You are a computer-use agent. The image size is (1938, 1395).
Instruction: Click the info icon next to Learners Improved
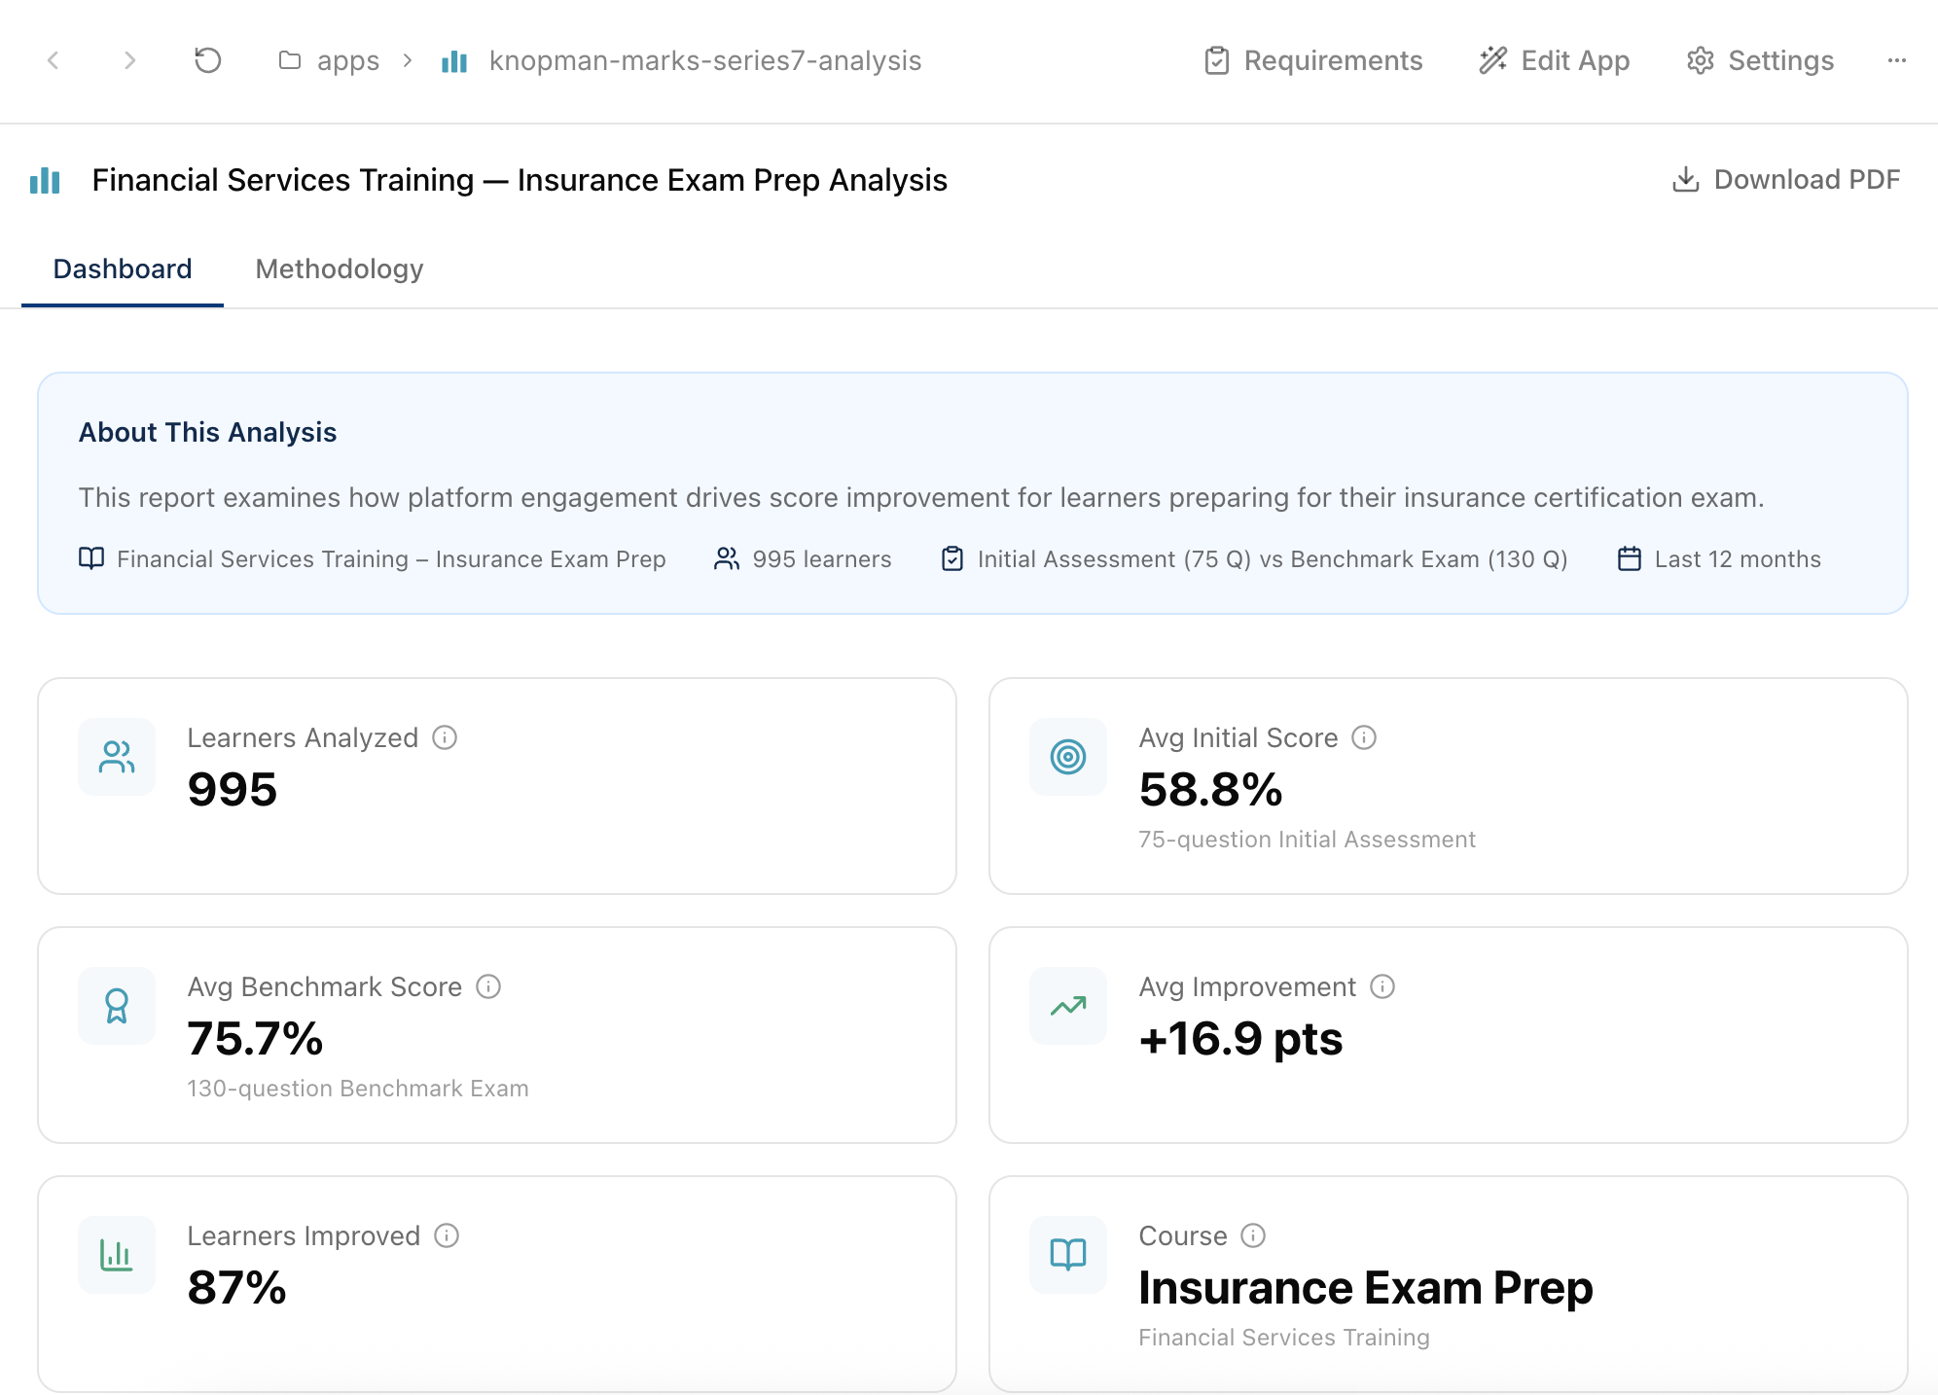pyautogui.click(x=447, y=1235)
